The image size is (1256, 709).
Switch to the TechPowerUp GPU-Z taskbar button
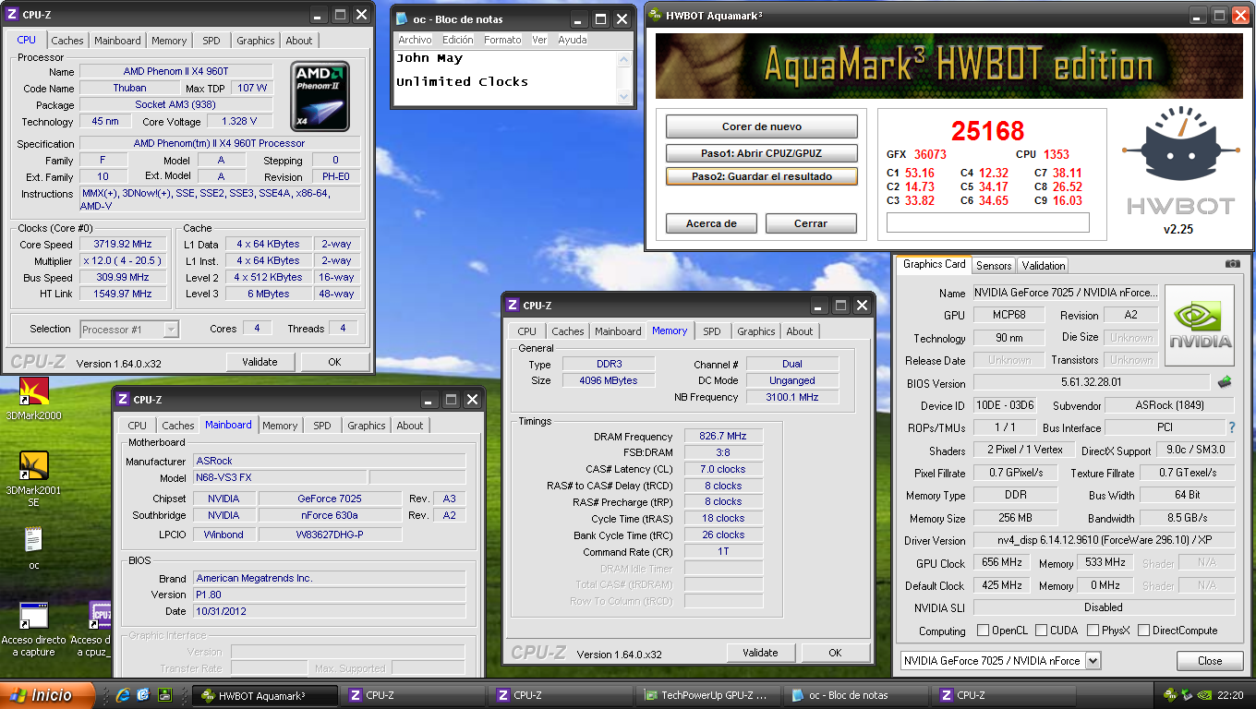coord(710,695)
